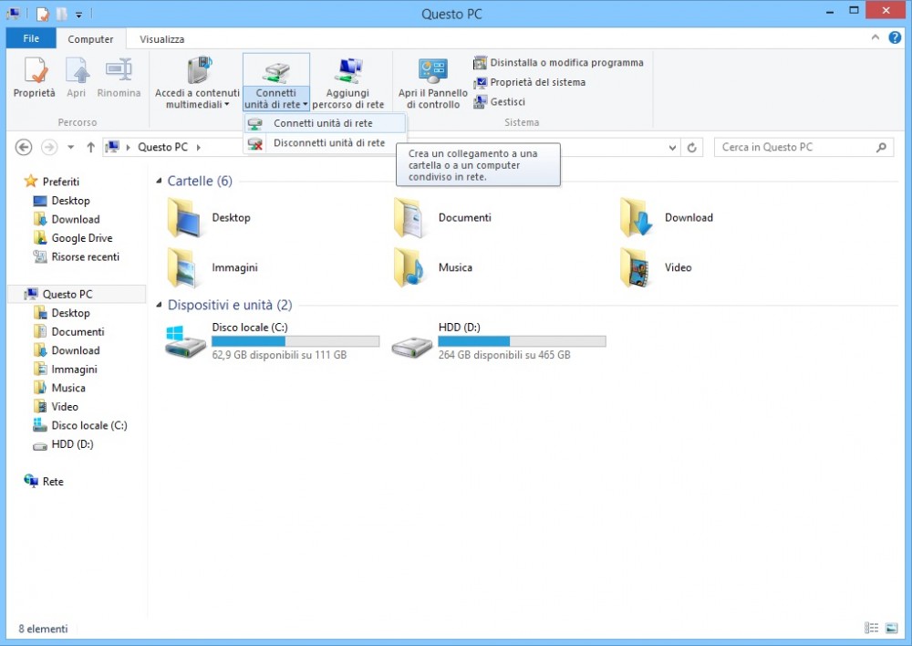This screenshot has height=646, width=912.
Task: Open Apri il Pannello di controllo
Action: coord(432,81)
